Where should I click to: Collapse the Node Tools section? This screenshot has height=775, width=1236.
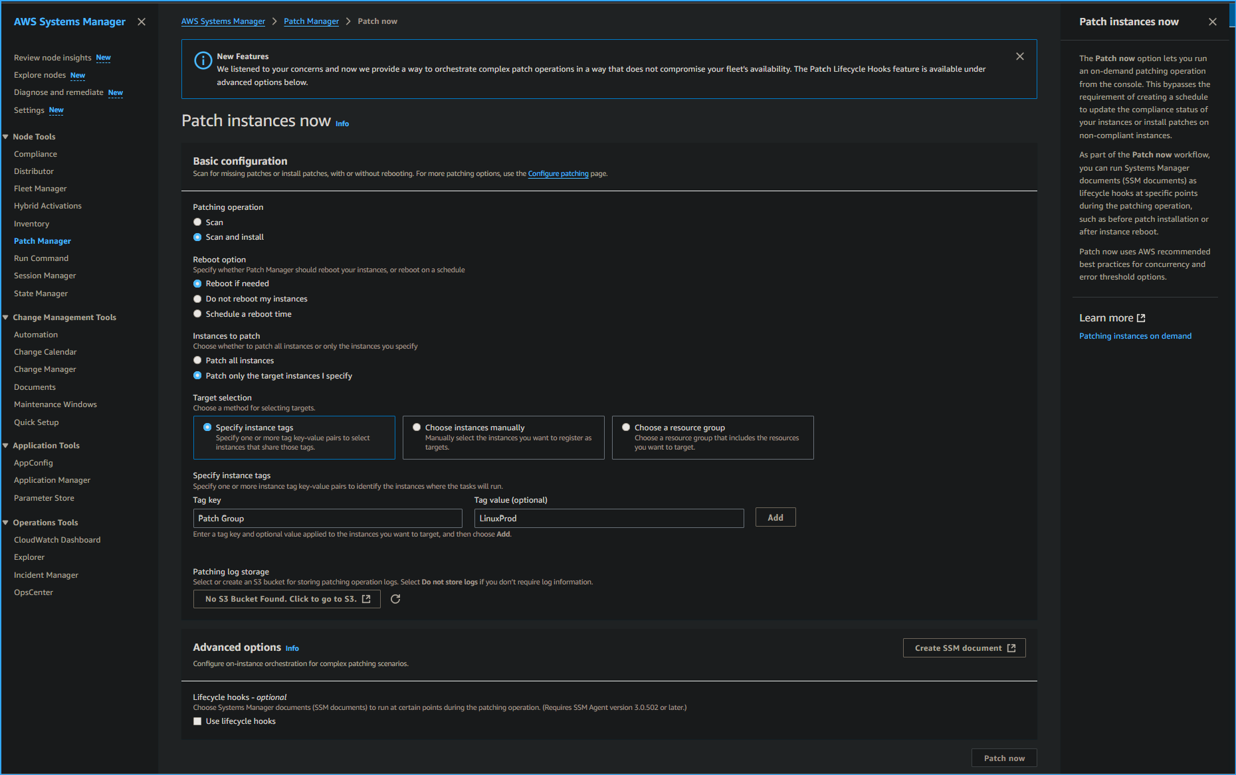point(5,136)
